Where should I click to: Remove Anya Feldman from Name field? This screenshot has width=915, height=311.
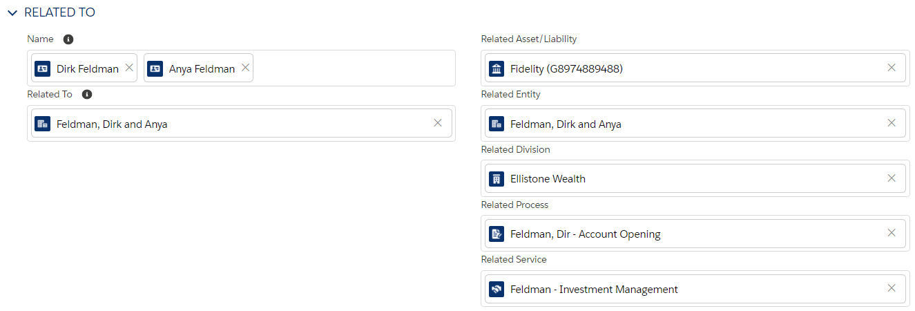click(x=245, y=68)
